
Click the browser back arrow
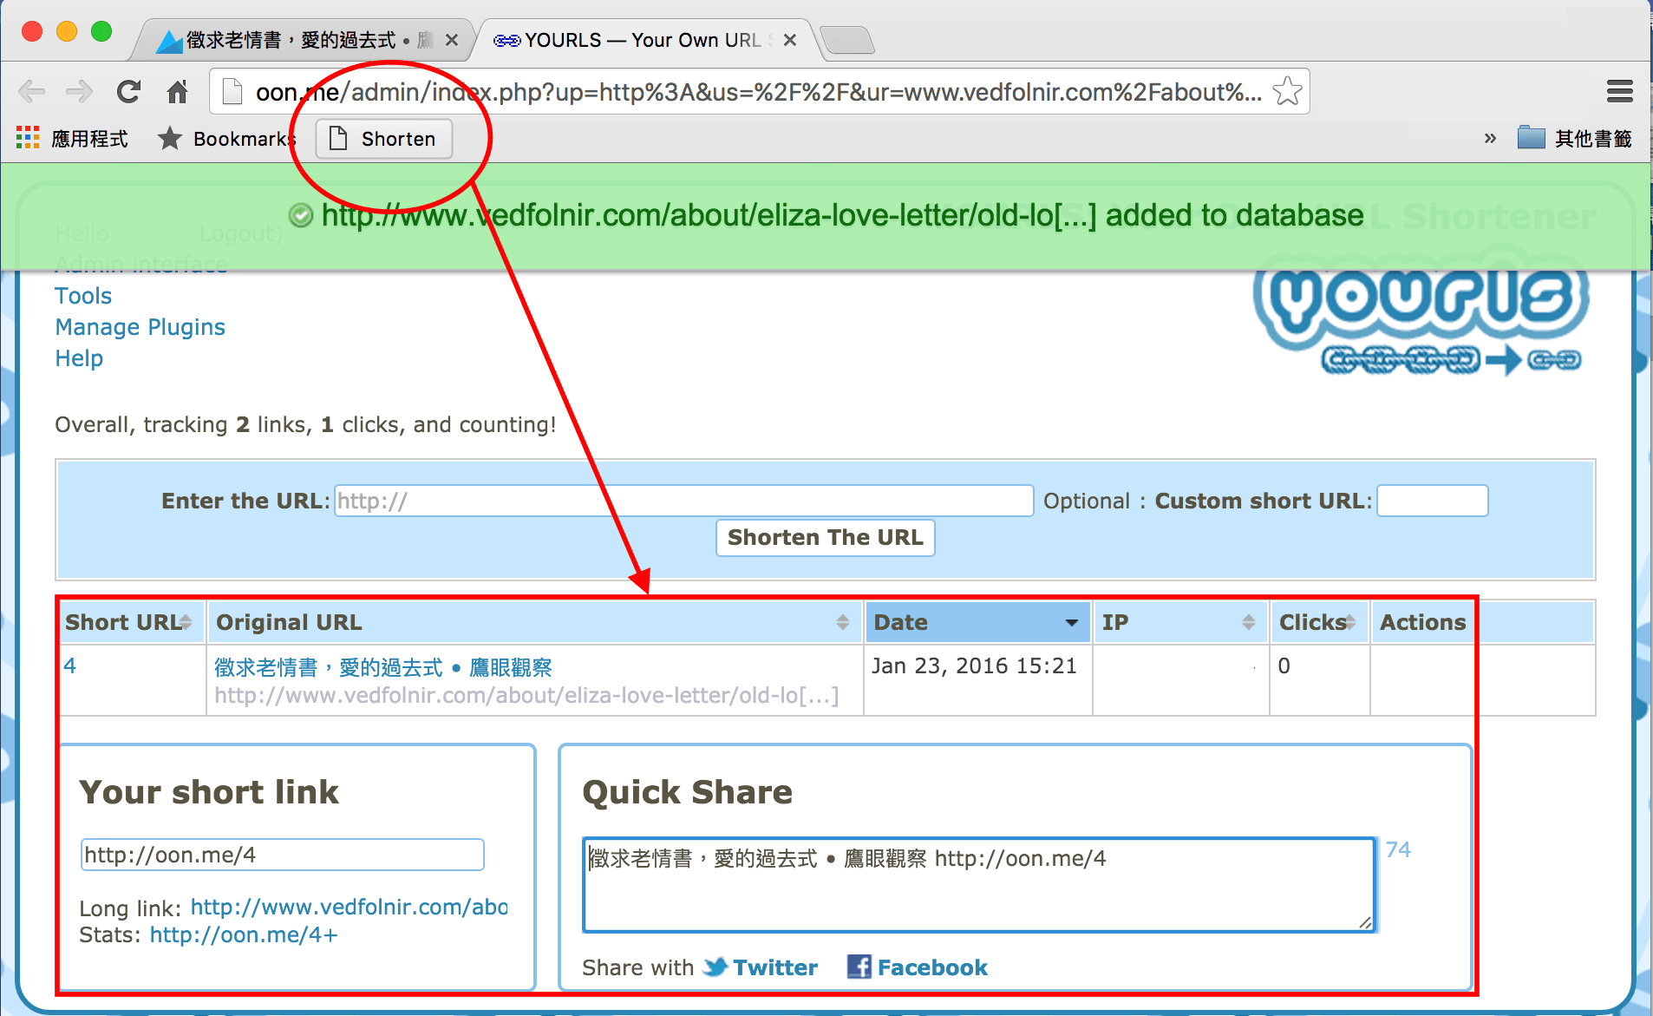[32, 91]
